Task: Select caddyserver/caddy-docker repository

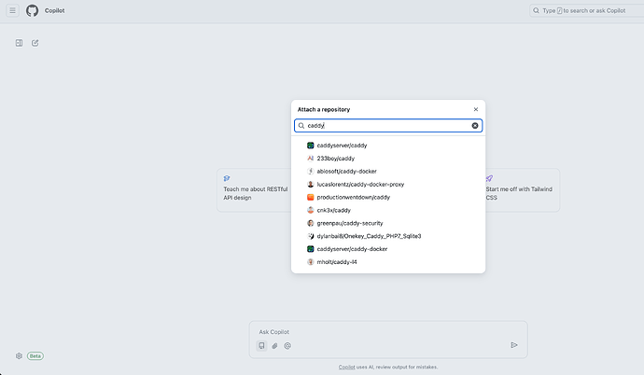Action: [388, 249]
